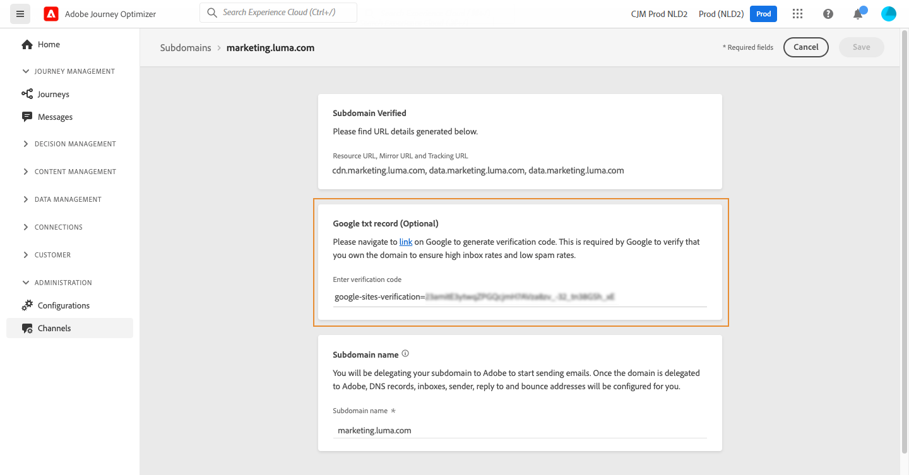
Task: Open notifications bell icon
Action: point(858,14)
